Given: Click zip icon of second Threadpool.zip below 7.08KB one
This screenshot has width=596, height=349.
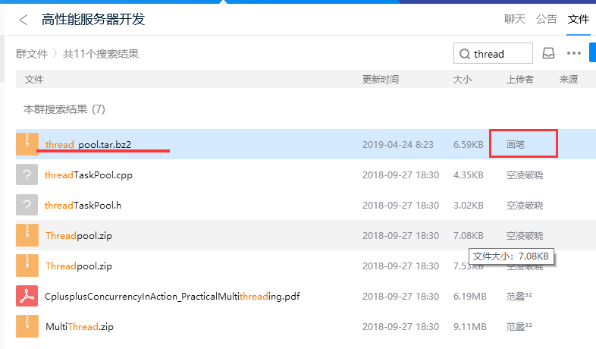Looking at the screenshot, I should pyautogui.click(x=27, y=266).
